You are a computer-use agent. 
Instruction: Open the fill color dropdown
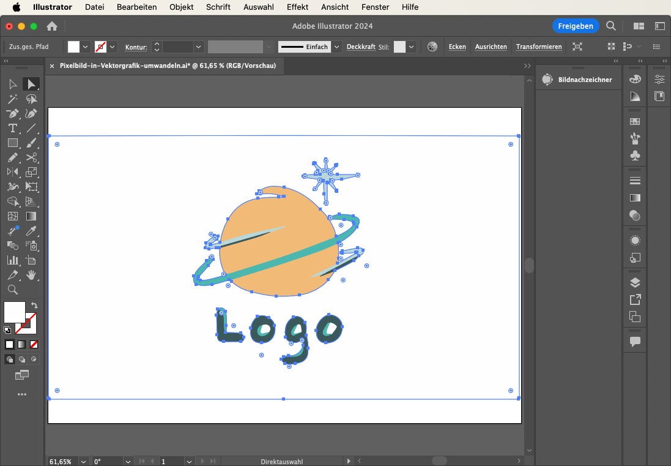pos(86,47)
